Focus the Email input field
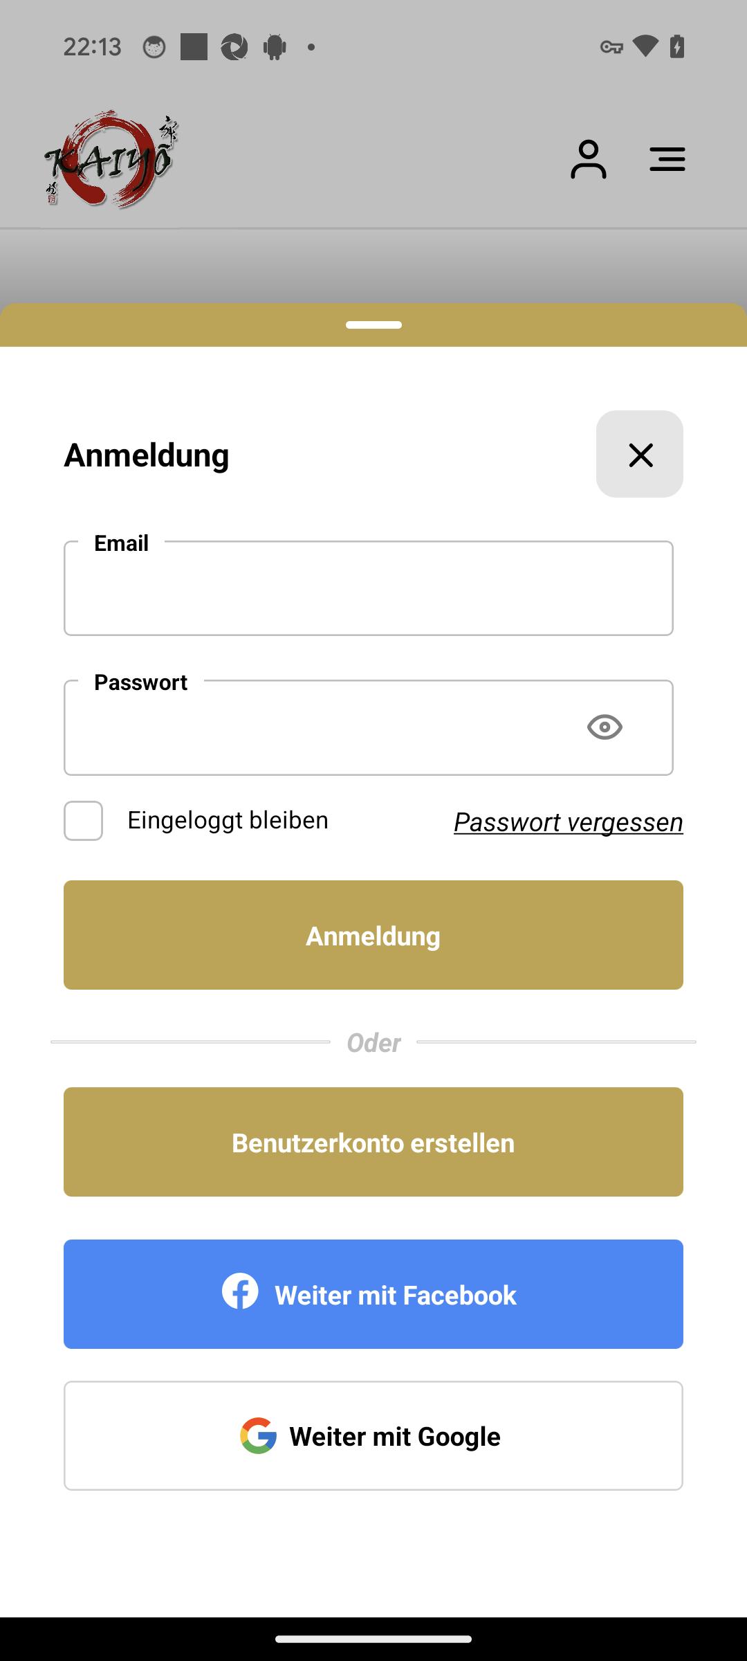747x1661 pixels. tap(369, 588)
